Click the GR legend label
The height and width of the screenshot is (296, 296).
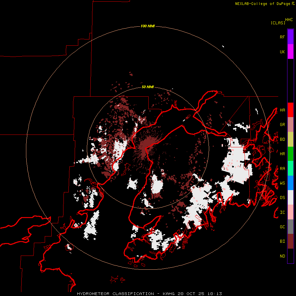click(282, 125)
